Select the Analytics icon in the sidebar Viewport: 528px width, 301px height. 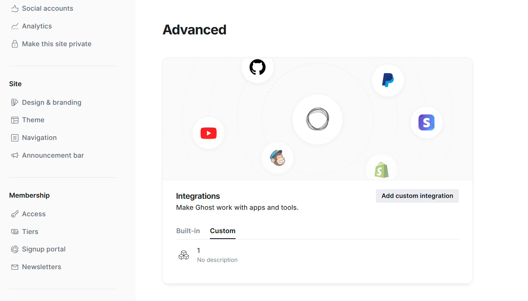15,26
